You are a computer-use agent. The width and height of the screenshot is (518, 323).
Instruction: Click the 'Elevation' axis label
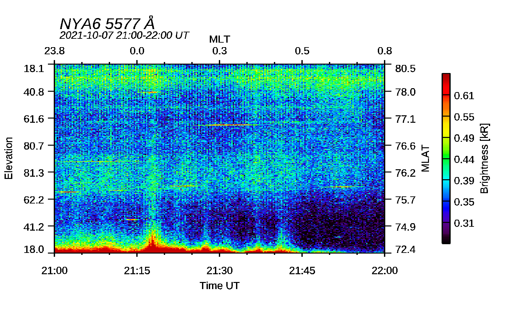pos(8,158)
